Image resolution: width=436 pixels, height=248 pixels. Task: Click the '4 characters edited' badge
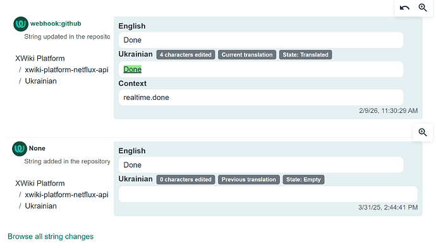pyautogui.click(x=186, y=55)
